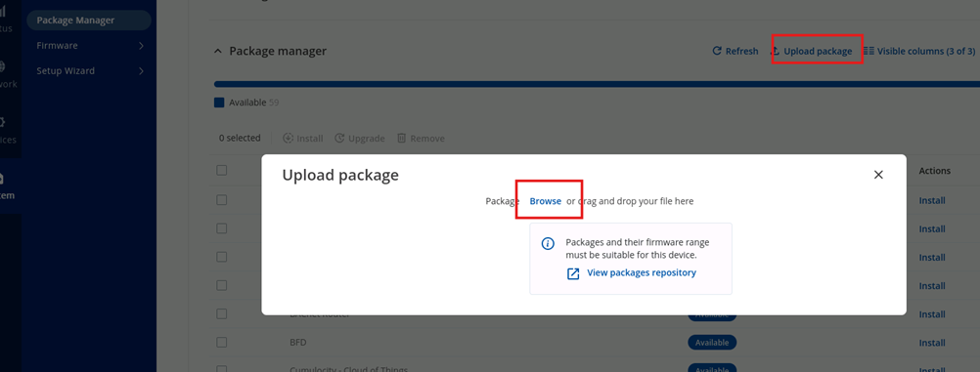Screen dimensions: 980x372
Task: Click the external link icon beside View packages repository
Action: (573, 273)
